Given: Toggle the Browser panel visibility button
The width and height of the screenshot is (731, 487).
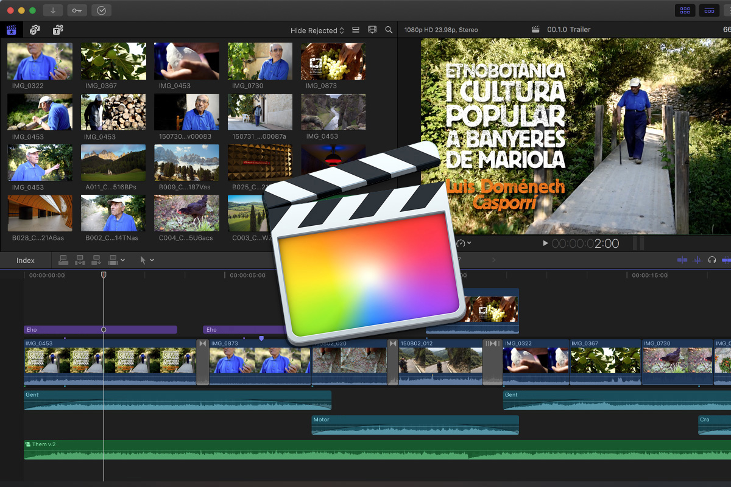Looking at the screenshot, I should (x=685, y=10).
